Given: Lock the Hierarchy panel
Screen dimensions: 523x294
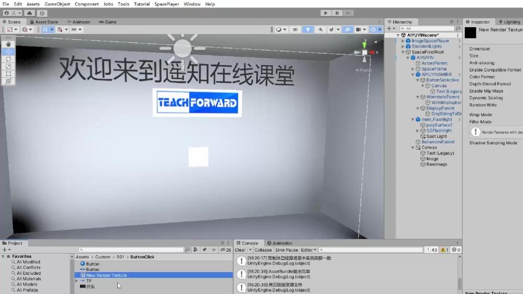Looking at the screenshot, I should pyautogui.click(x=451, y=21).
